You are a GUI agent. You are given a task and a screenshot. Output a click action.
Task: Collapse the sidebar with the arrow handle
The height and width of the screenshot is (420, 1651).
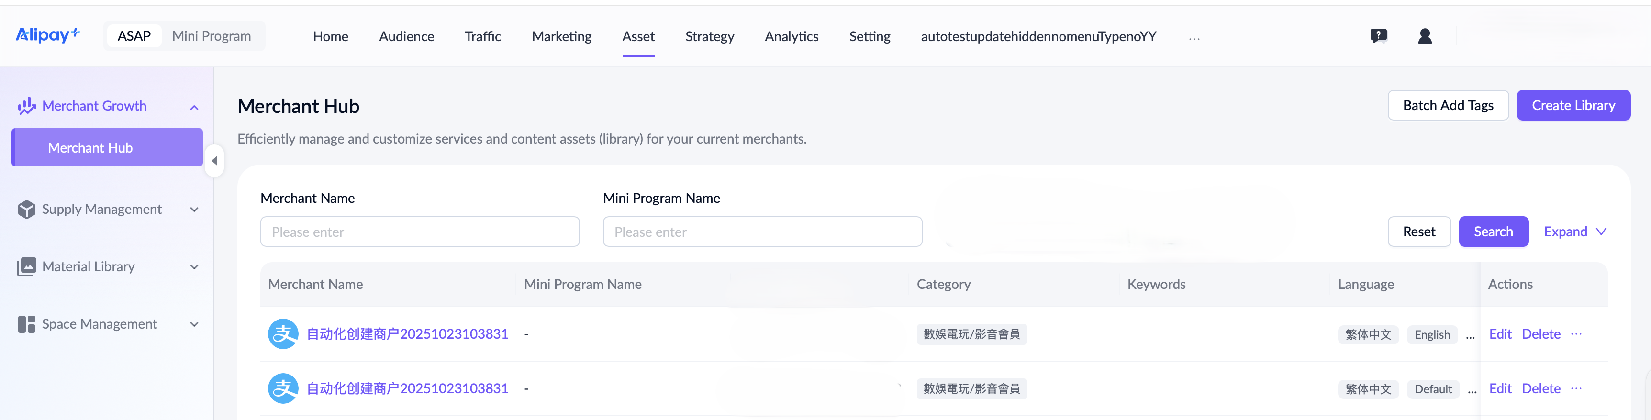click(215, 161)
